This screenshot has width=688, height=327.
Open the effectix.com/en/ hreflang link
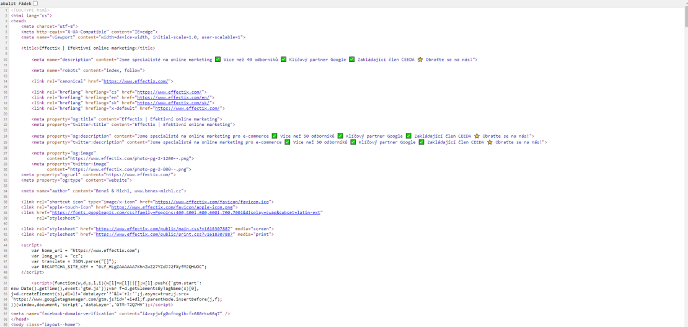(174, 97)
